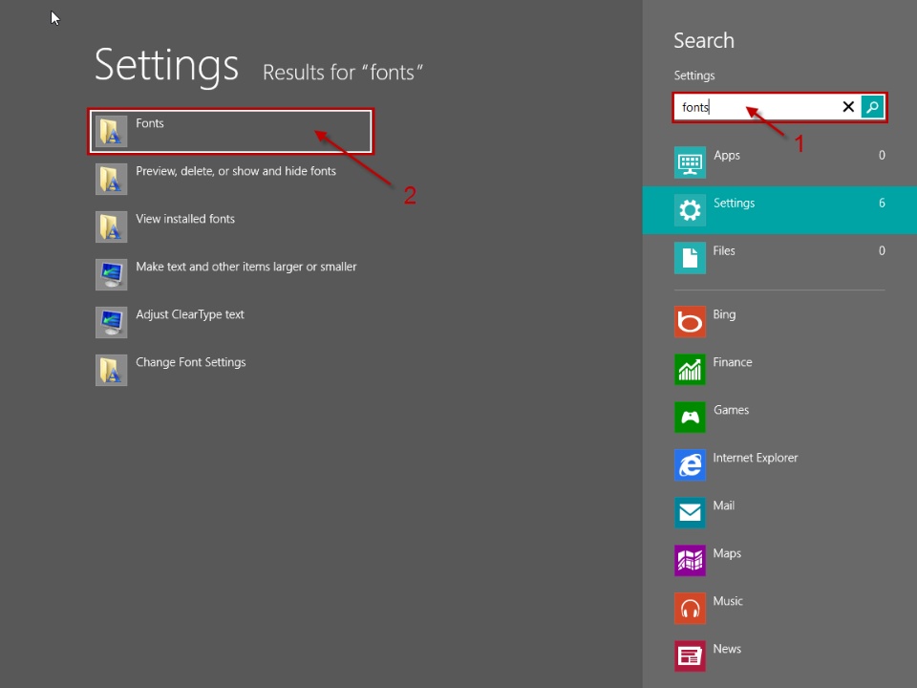Search fonts in Games label
Screen dimensions: 917x688
click(731, 410)
